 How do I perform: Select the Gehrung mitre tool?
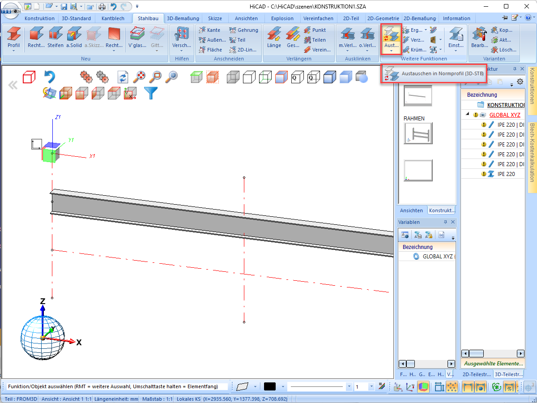[x=244, y=30]
